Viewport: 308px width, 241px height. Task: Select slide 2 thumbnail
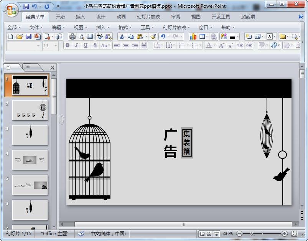pos(30,110)
